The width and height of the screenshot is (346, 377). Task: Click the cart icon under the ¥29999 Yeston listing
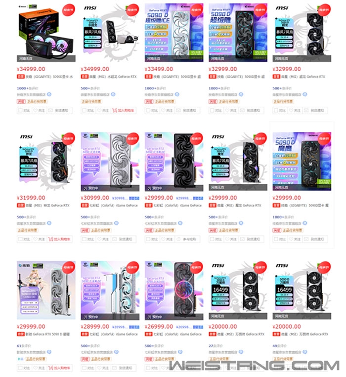50,368
